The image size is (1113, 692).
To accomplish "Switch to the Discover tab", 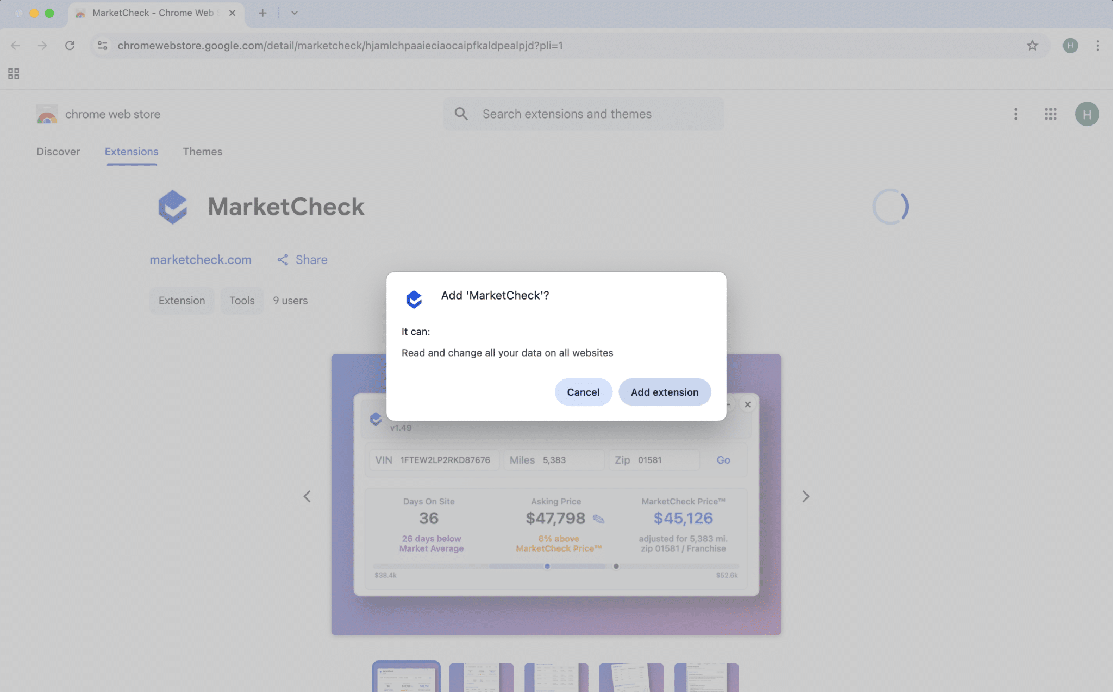I will [58, 152].
